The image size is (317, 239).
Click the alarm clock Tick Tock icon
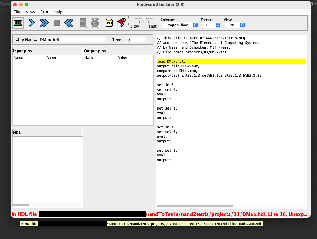[x=95, y=23]
